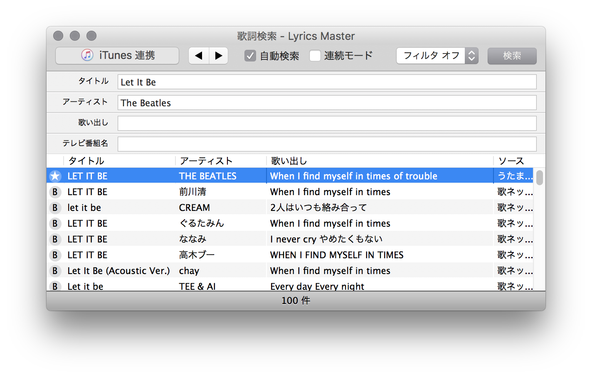Click the lowercase 'let it be' title cell

[84, 208]
